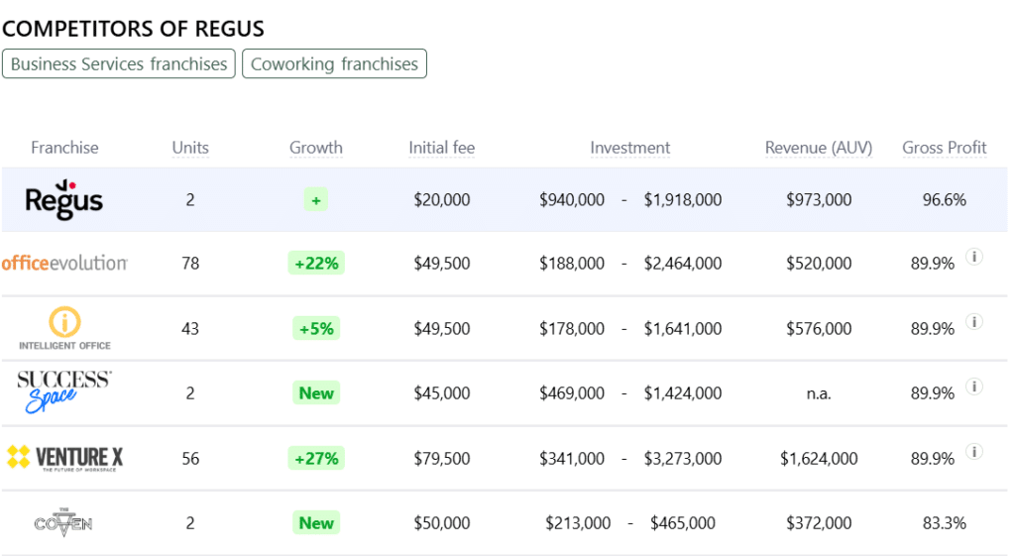Click the $178,000 minimum investment
The image size is (1015, 556).
(572, 328)
